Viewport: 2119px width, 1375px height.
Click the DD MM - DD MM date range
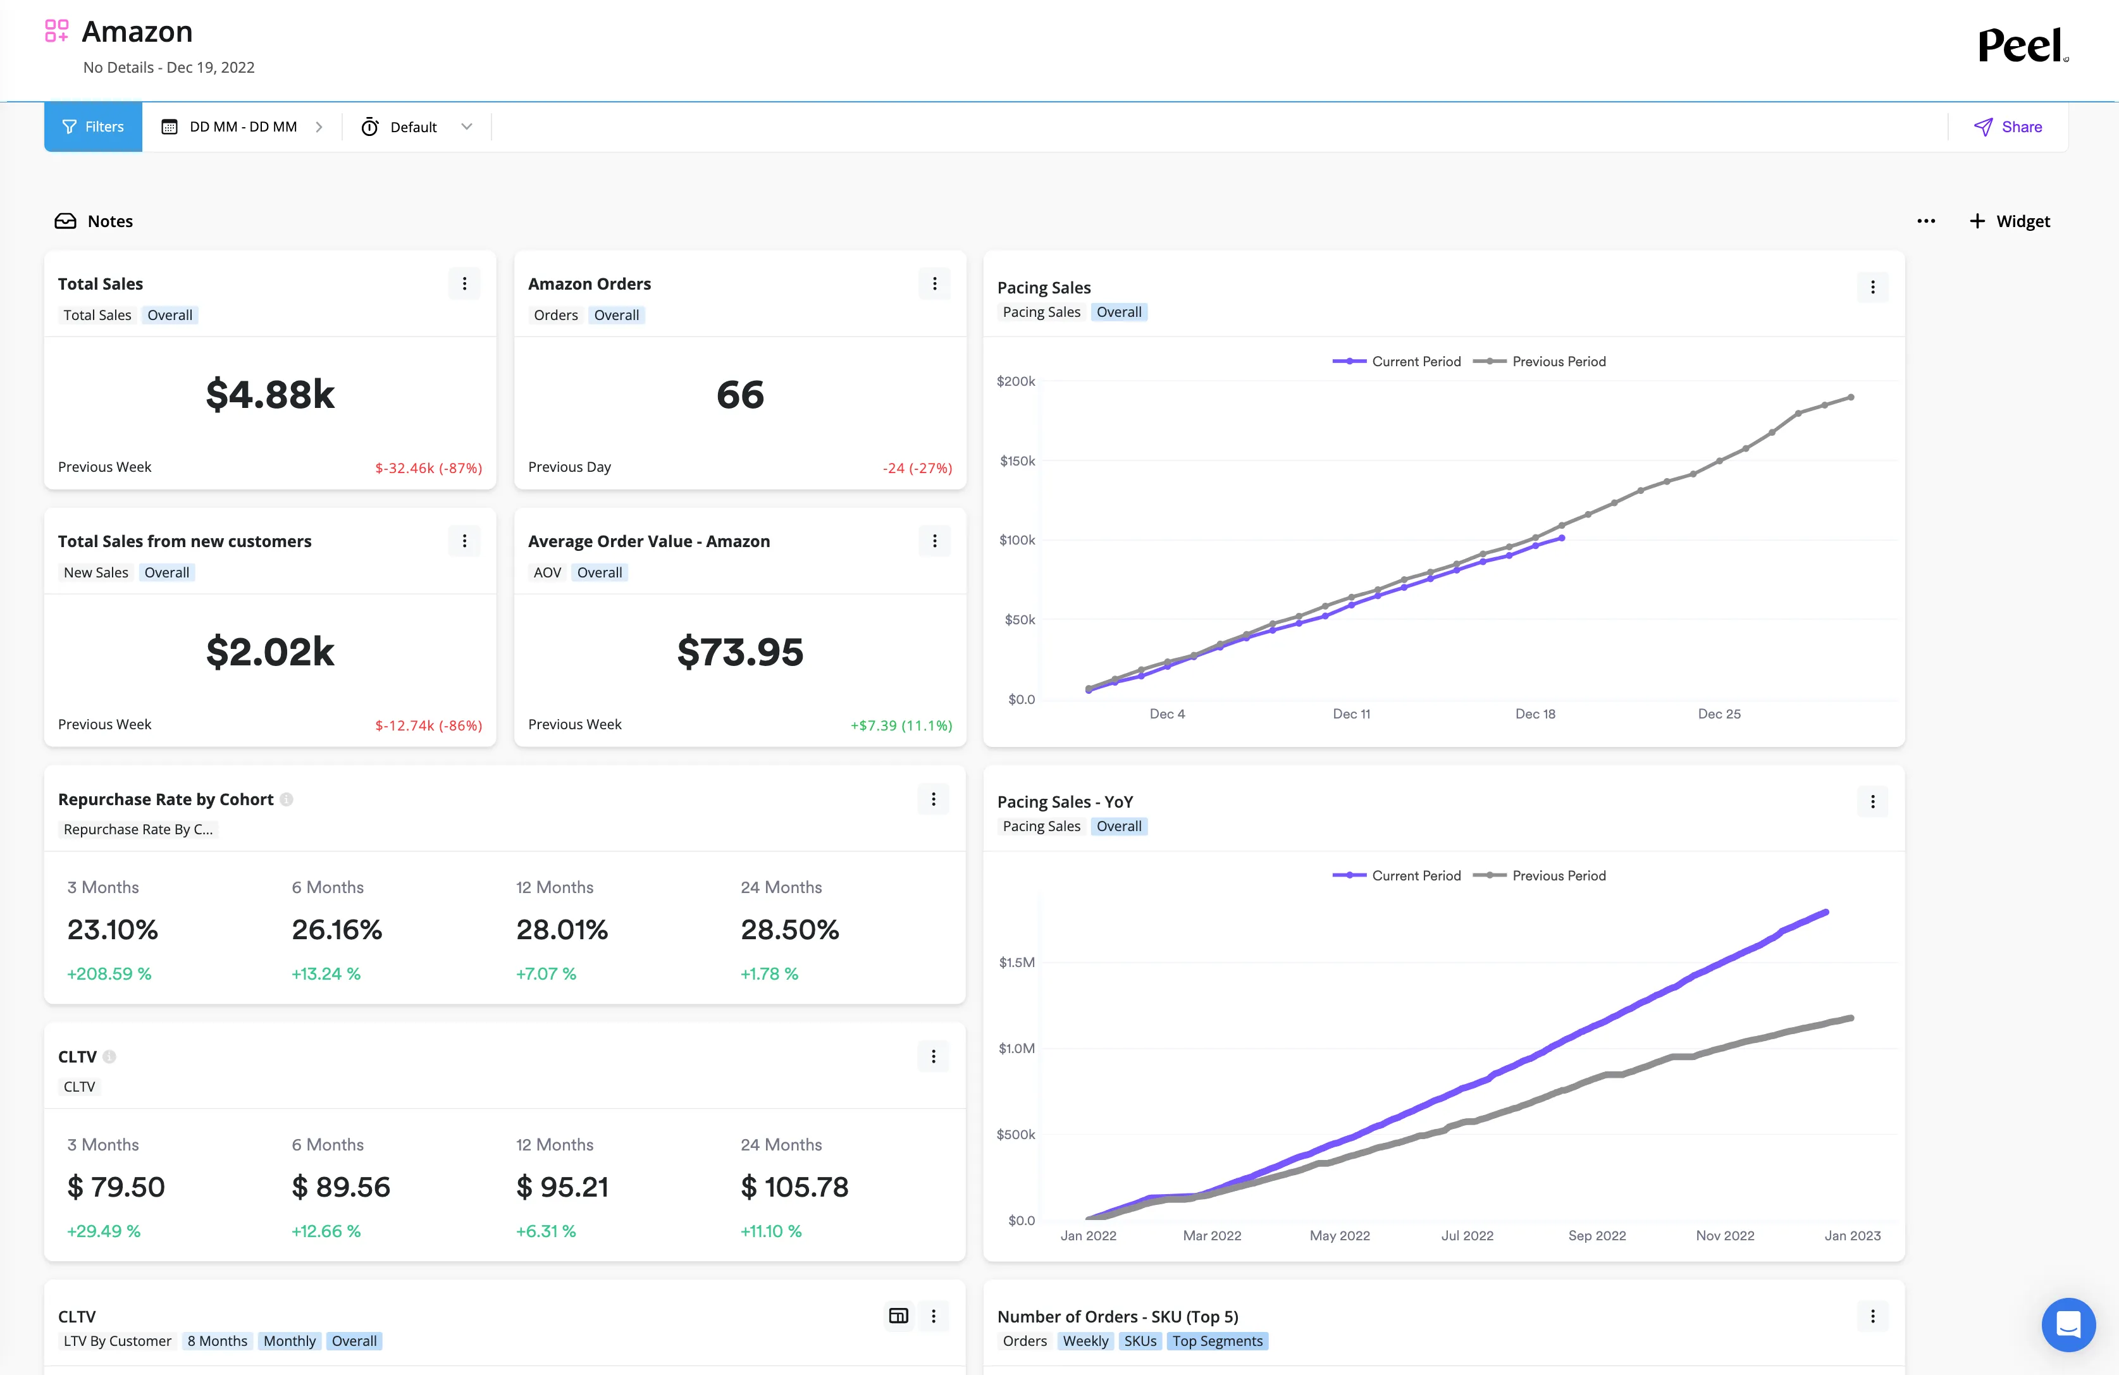tap(243, 126)
